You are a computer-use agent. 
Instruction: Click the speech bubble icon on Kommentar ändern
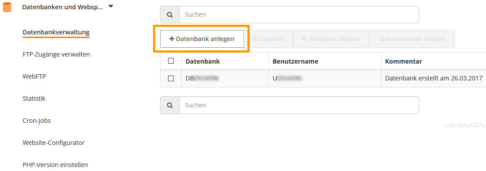pos(381,39)
